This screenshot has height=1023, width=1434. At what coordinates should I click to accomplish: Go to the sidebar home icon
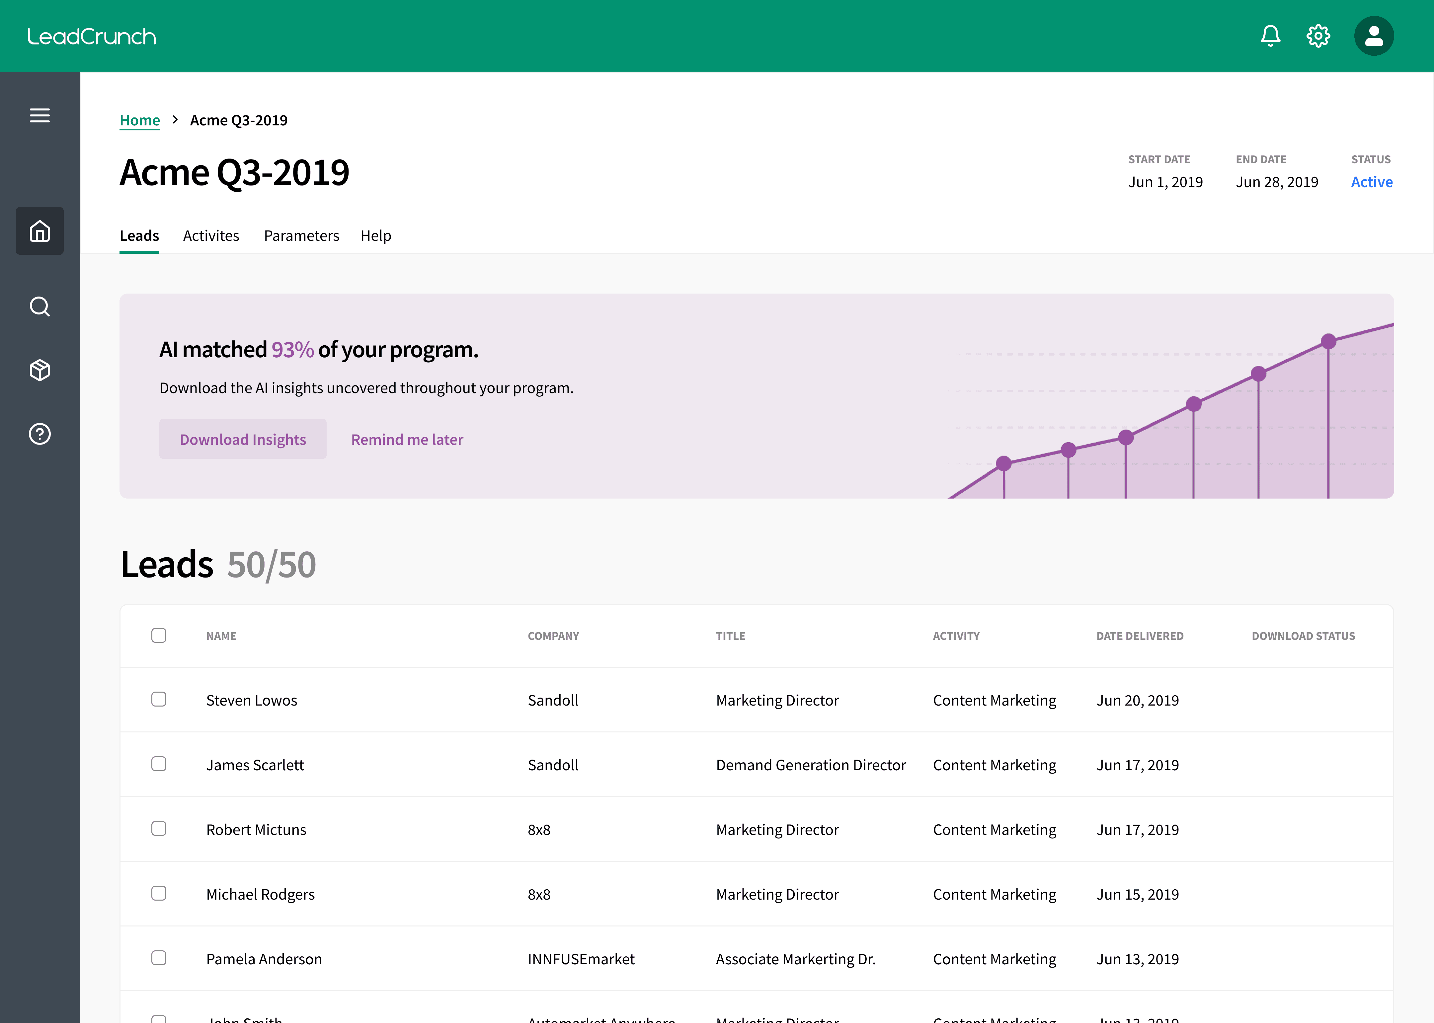click(40, 231)
